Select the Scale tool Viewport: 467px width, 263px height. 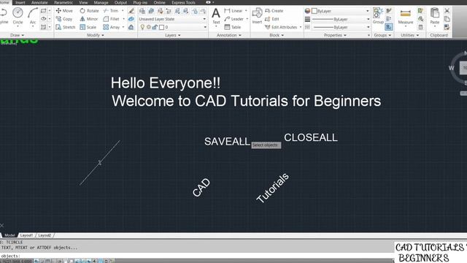88,27
